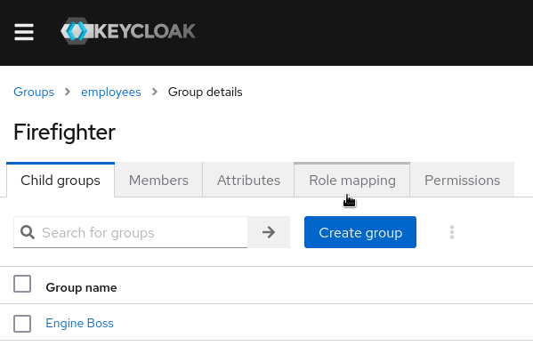This screenshot has width=533, height=362.
Task: Submit group search with arrow button
Action: pyautogui.click(x=269, y=232)
